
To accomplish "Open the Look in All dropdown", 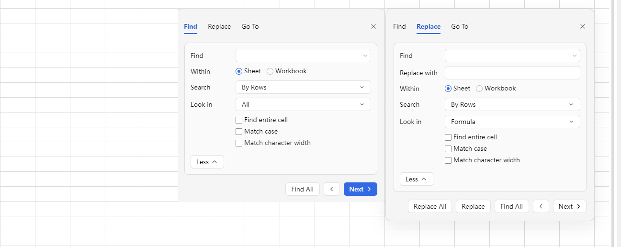I will click(x=303, y=104).
